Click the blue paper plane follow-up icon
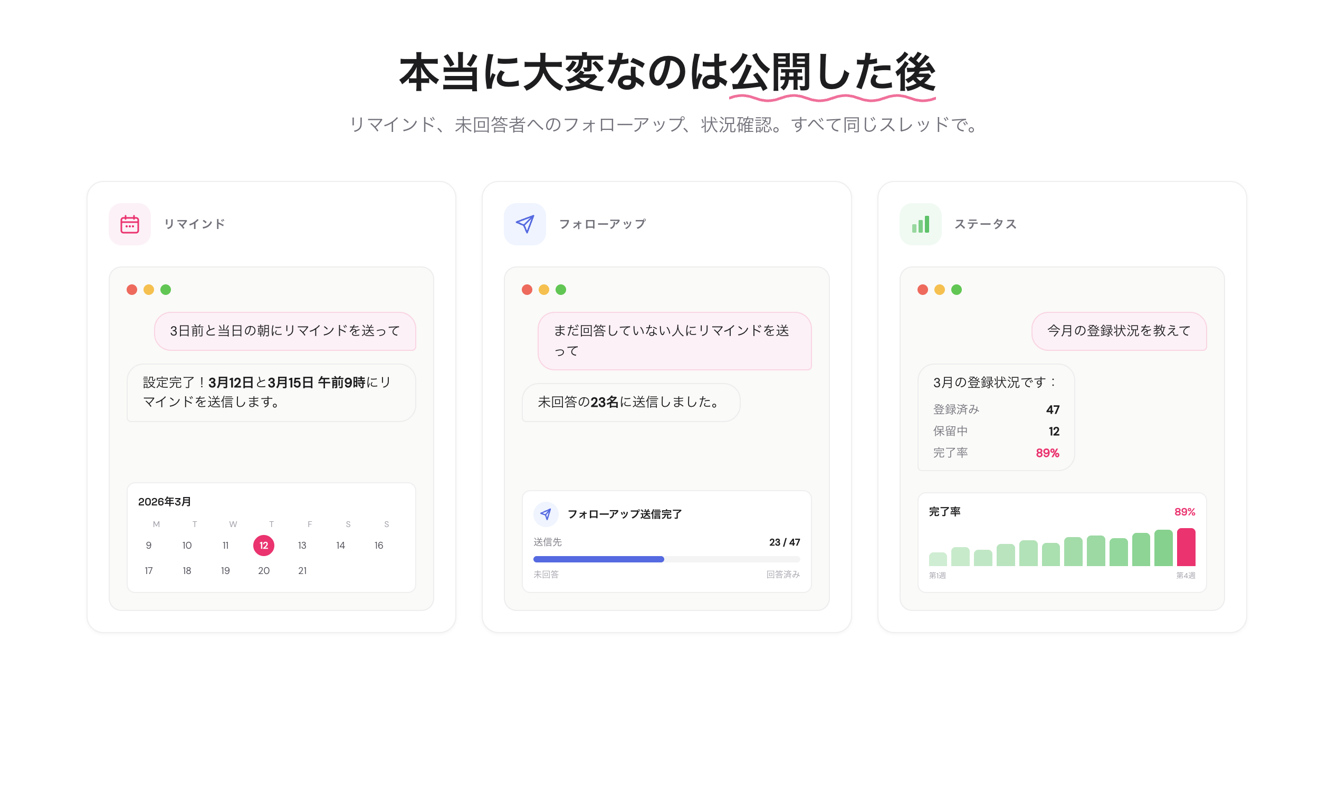This screenshot has height=803, width=1338. click(524, 224)
